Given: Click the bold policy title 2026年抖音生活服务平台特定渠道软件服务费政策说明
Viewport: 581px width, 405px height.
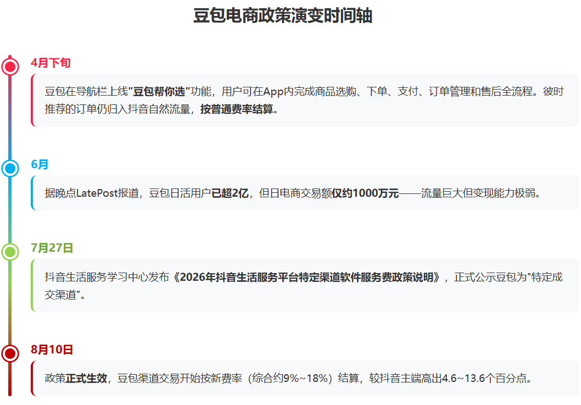Looking at the screenshot, I should point(306,277).
